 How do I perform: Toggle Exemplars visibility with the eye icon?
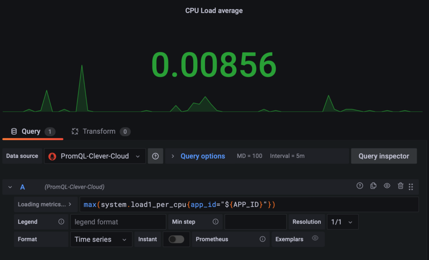click(x=315, y=239)
